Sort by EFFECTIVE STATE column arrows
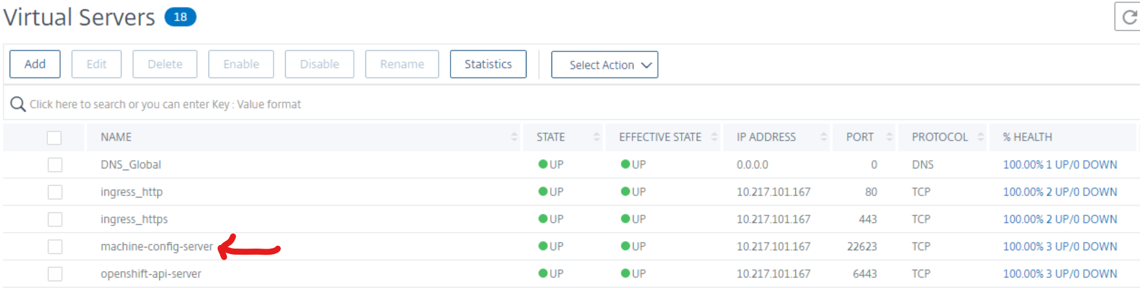Image resolution: width=1140 pixels, height=288 pixels. pyautogui.click(x=714, y=137)
